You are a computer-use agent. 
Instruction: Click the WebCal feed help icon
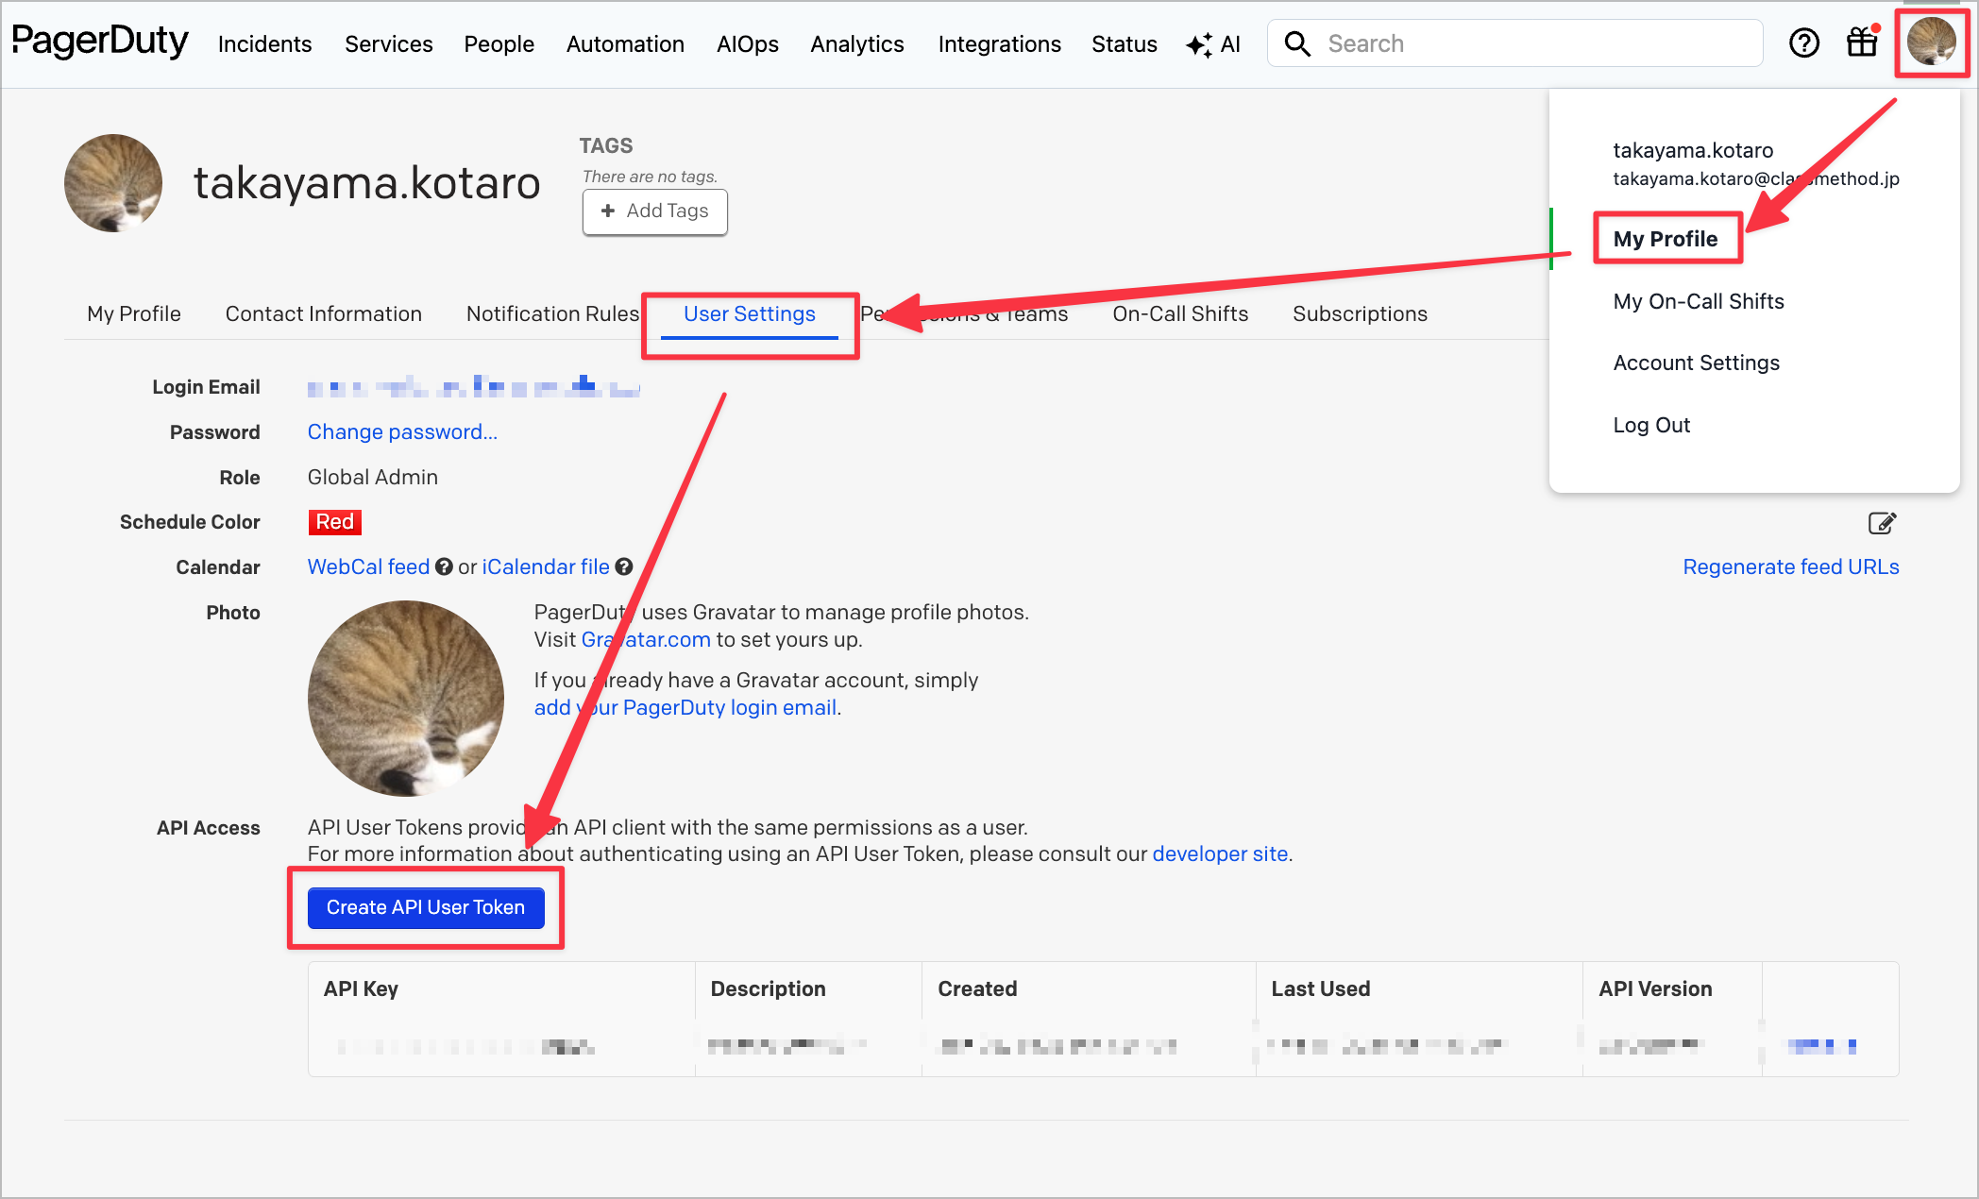coord(444,566)
